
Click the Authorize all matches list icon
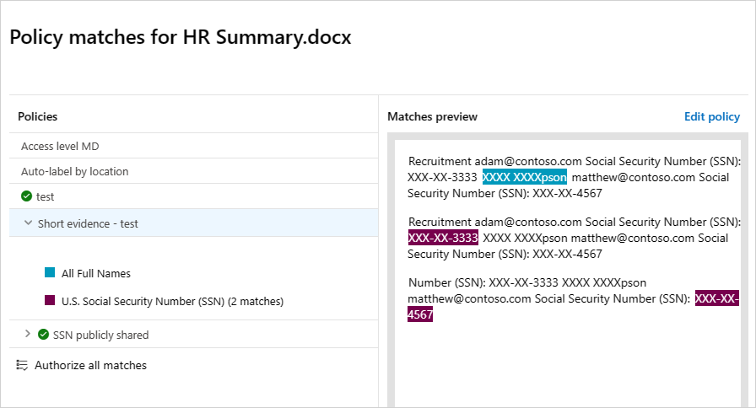[23, 365]
